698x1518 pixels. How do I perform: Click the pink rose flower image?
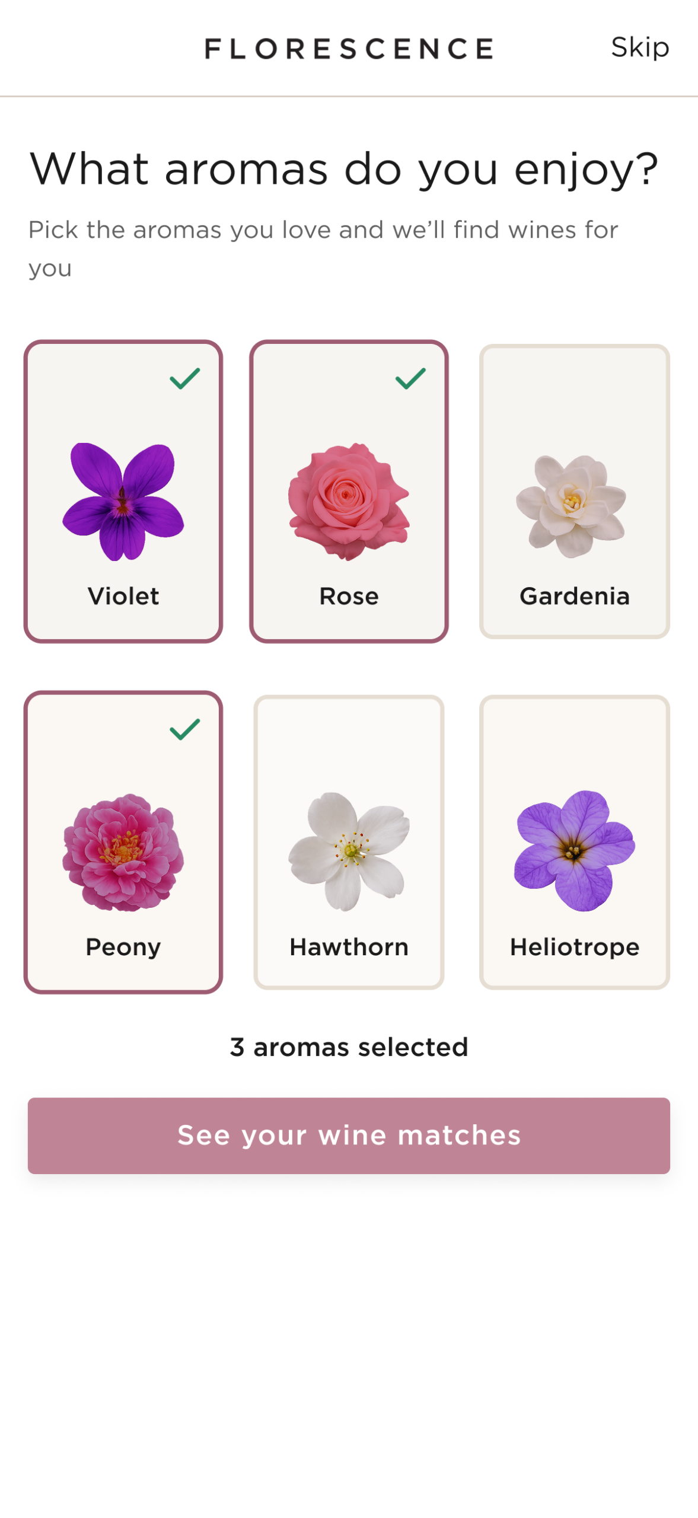tap(349, 501)
